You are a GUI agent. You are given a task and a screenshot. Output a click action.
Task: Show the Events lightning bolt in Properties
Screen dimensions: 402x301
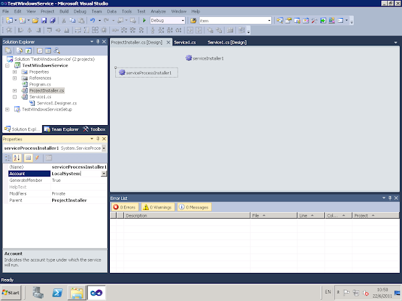(37, 158)
